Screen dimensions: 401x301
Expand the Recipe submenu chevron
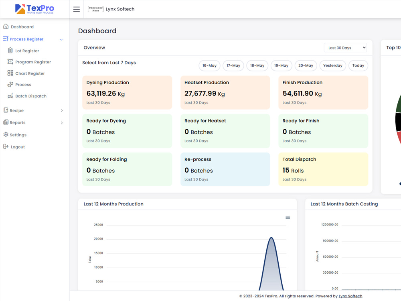(62, 111)
